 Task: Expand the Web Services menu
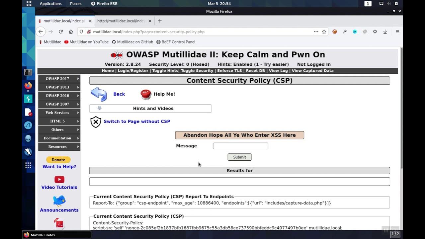pyautogui.click(x=59, y=113)
